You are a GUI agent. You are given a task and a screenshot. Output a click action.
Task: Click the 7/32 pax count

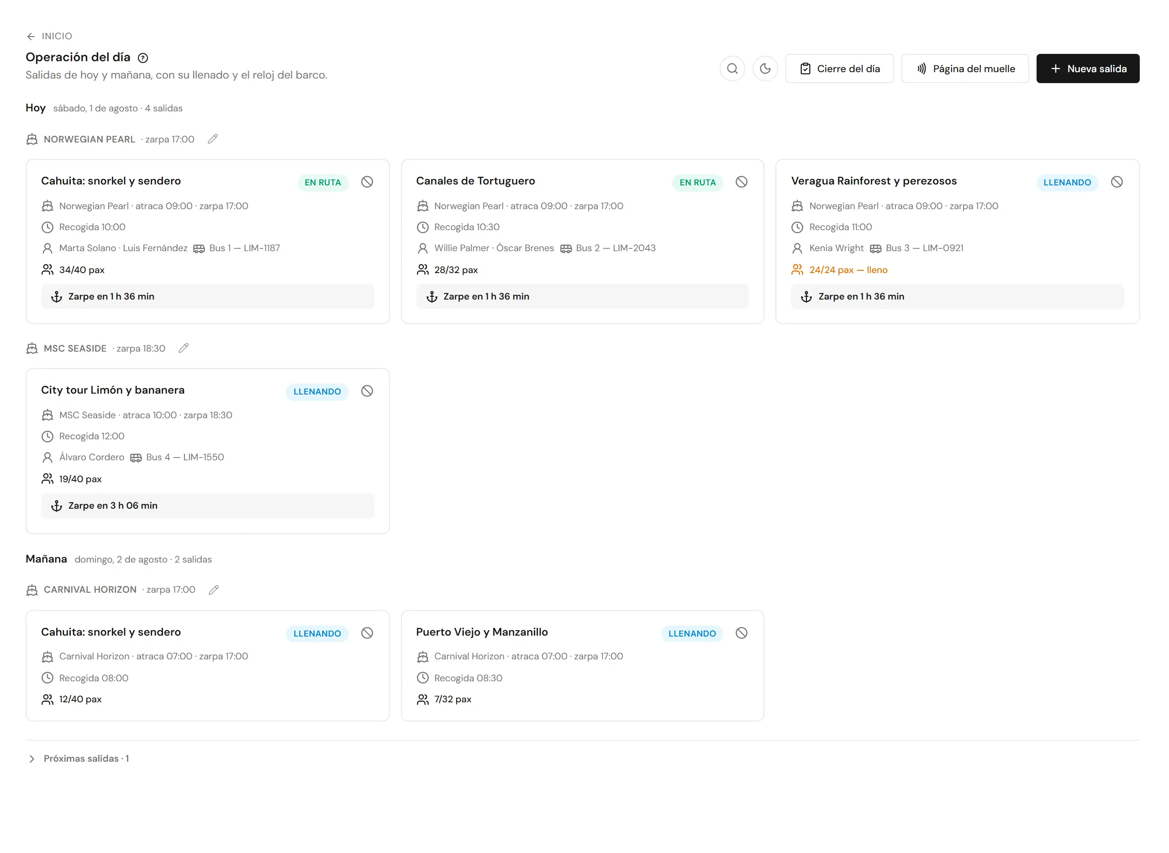click(453, 699)
